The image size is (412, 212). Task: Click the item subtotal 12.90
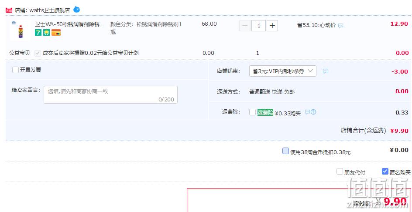(399, 24)
